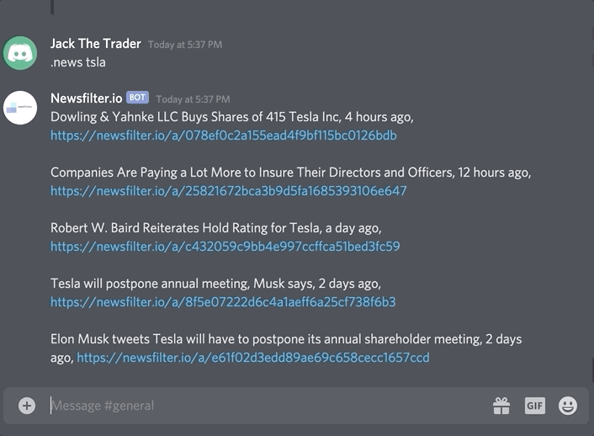Click the plus attachment upload icon

pos(27,406)
